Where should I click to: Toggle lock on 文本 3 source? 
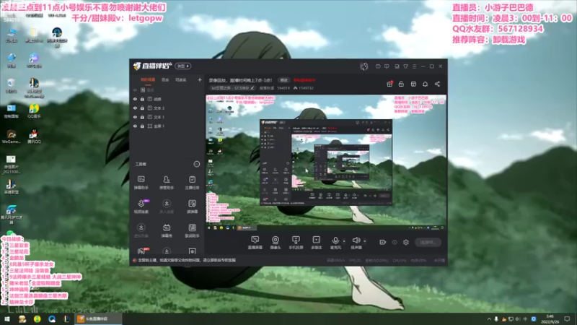pos(142,108)
